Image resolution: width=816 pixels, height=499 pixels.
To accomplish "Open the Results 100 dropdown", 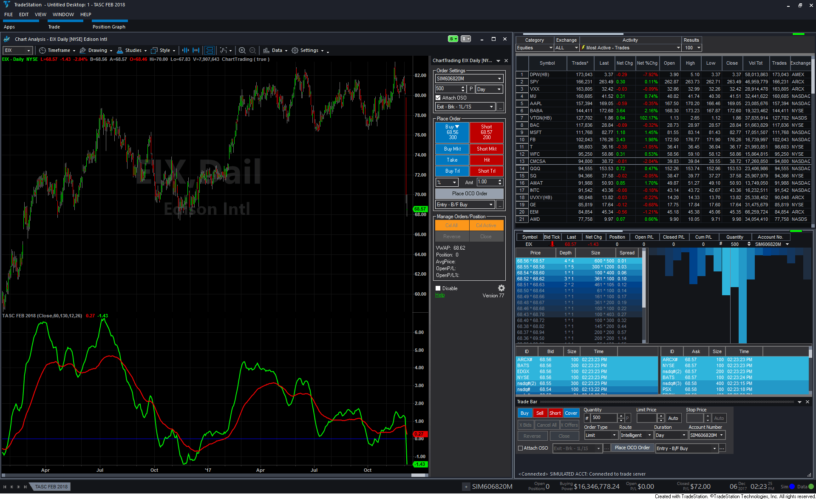I will pyautogui.click(x=692, y=48).
